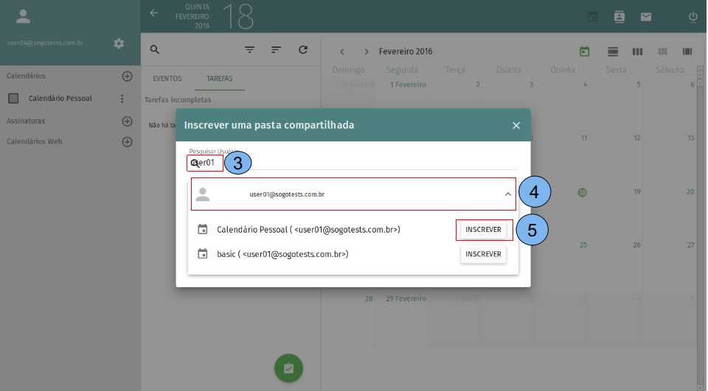Viewport: 708px width, 391px height.
Task: Add a new calendar with plus icon
Action: pyautogui.click(x=127, y=76)
